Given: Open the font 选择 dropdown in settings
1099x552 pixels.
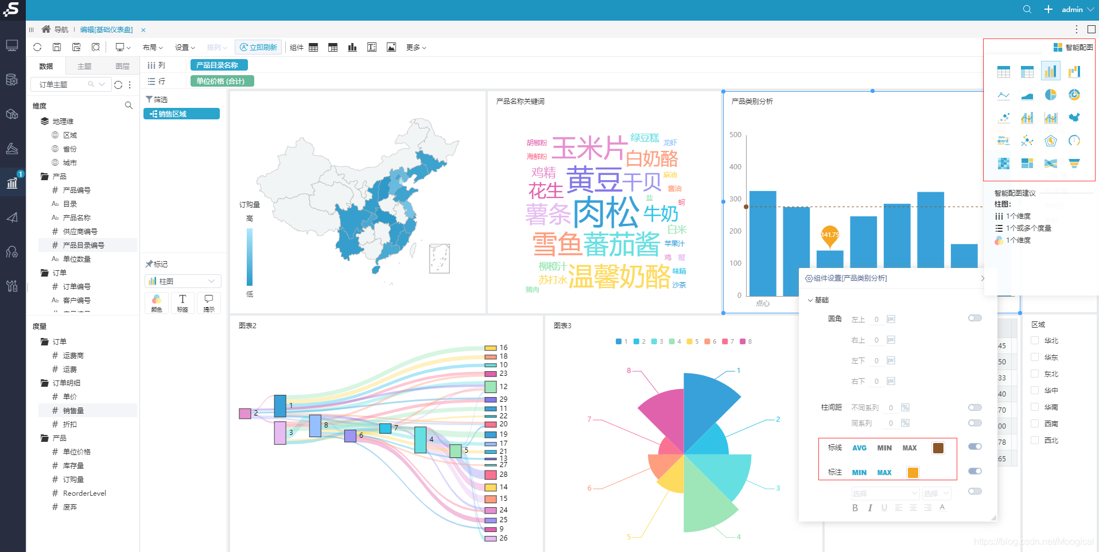Looking at the screenshot, I should 885,493.
